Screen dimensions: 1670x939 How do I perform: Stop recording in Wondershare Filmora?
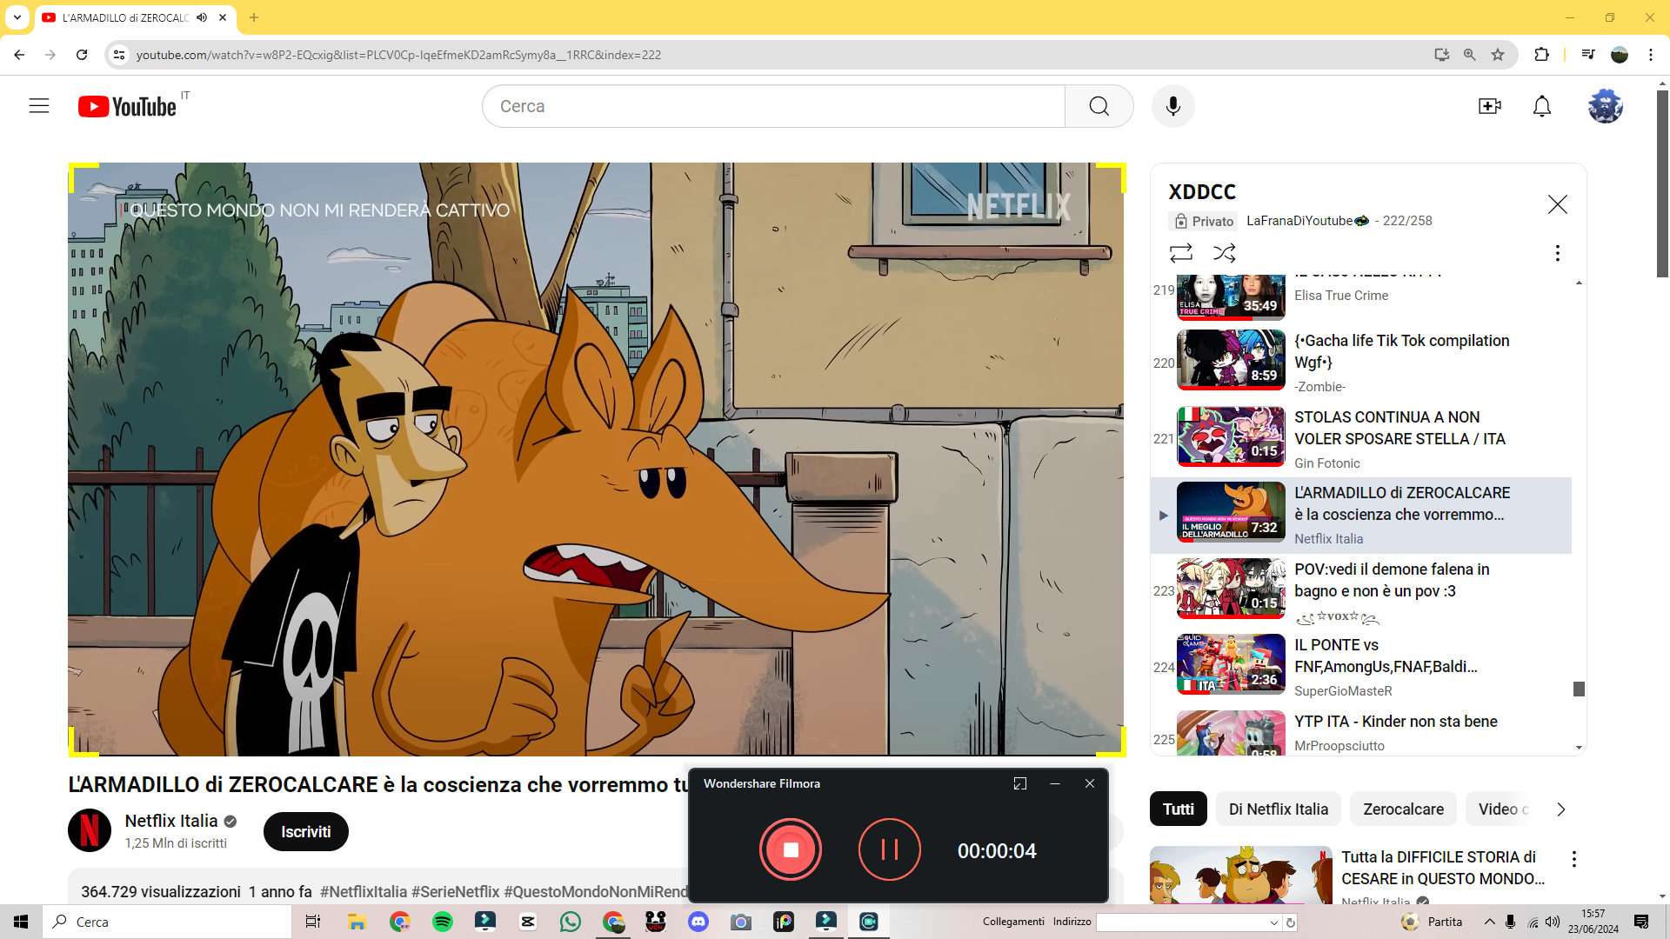(791, 849)
